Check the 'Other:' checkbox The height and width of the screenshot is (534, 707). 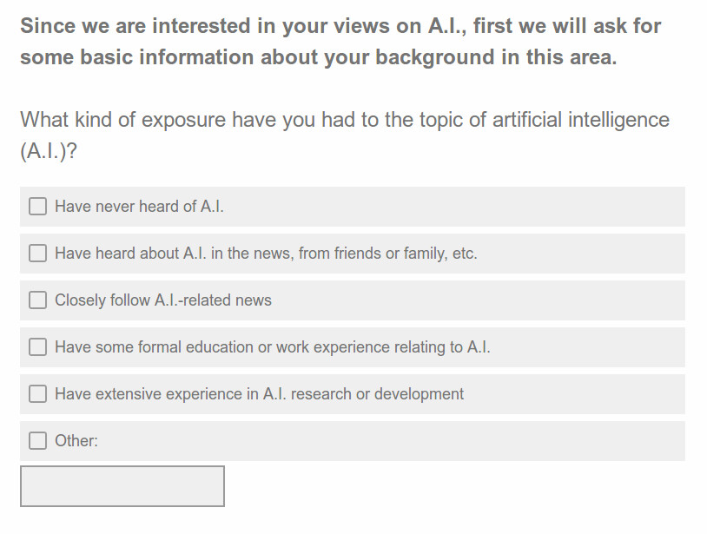click(37, 441)
